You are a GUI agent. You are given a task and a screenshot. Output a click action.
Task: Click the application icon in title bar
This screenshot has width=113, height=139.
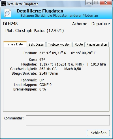[4, 4]
